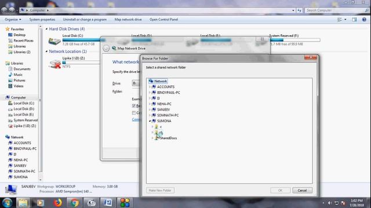
Task: Expand SANJEEV in the Browse dialog tree
Action: click(x=150, y=109)
